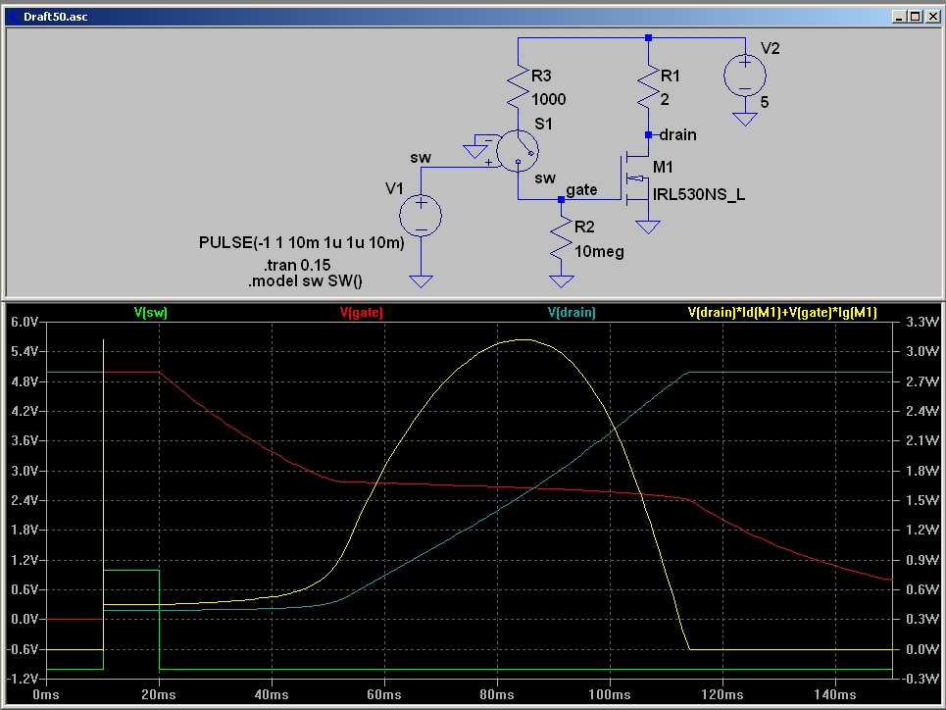This screenshot has height=710, width=946.
Task: Click the 0ms time axis label
Action: (x=46, y=694)
